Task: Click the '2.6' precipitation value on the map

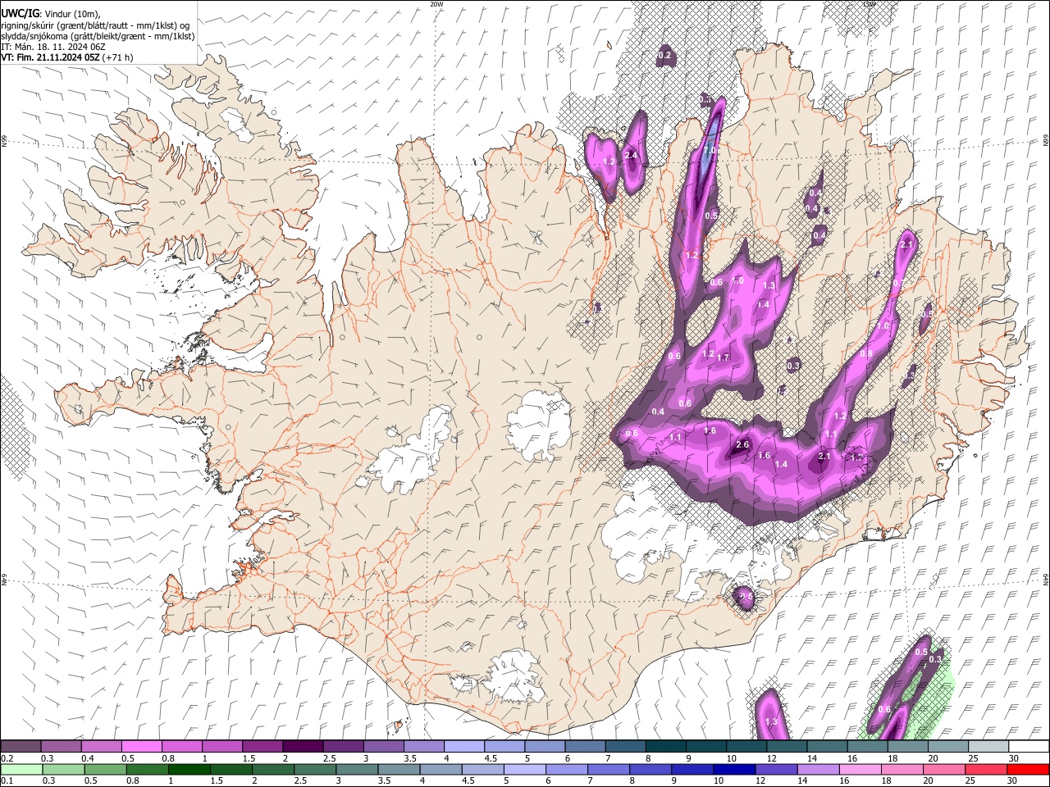Action: coord(742,445)
